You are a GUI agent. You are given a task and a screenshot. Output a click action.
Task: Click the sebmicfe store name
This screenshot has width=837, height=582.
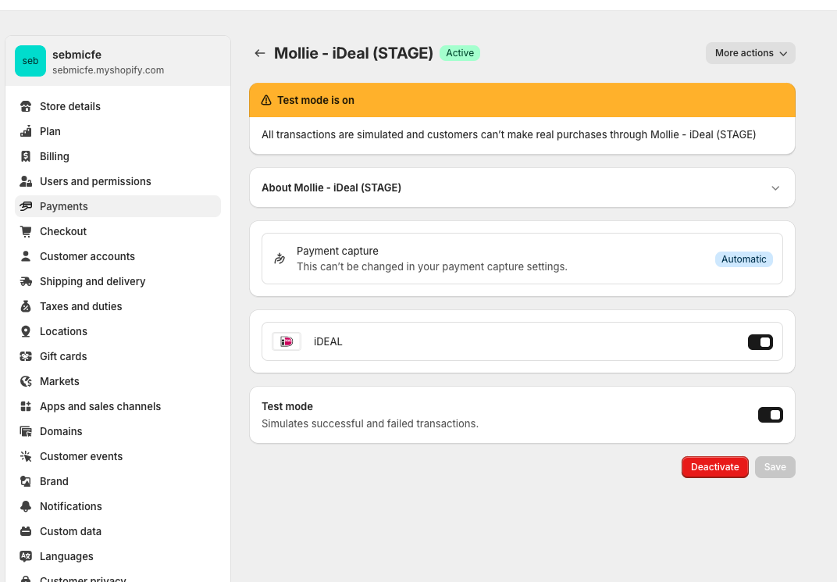(77, 55)
